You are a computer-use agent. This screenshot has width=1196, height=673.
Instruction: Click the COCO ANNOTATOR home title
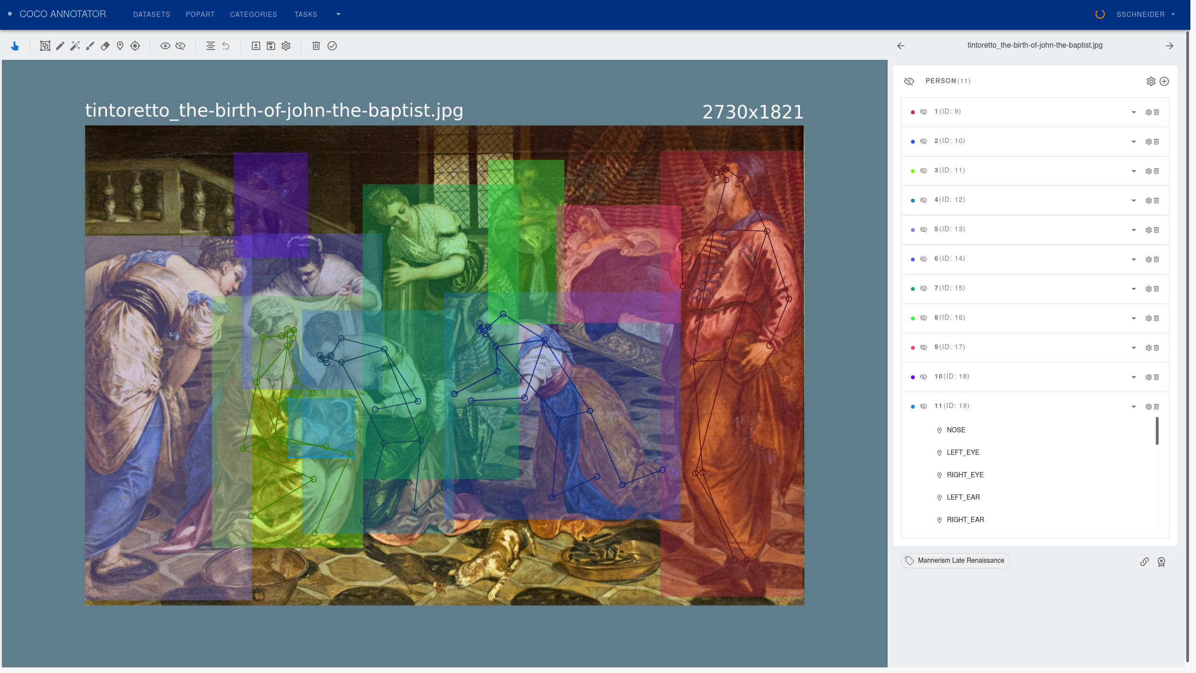tap(63, 14)
